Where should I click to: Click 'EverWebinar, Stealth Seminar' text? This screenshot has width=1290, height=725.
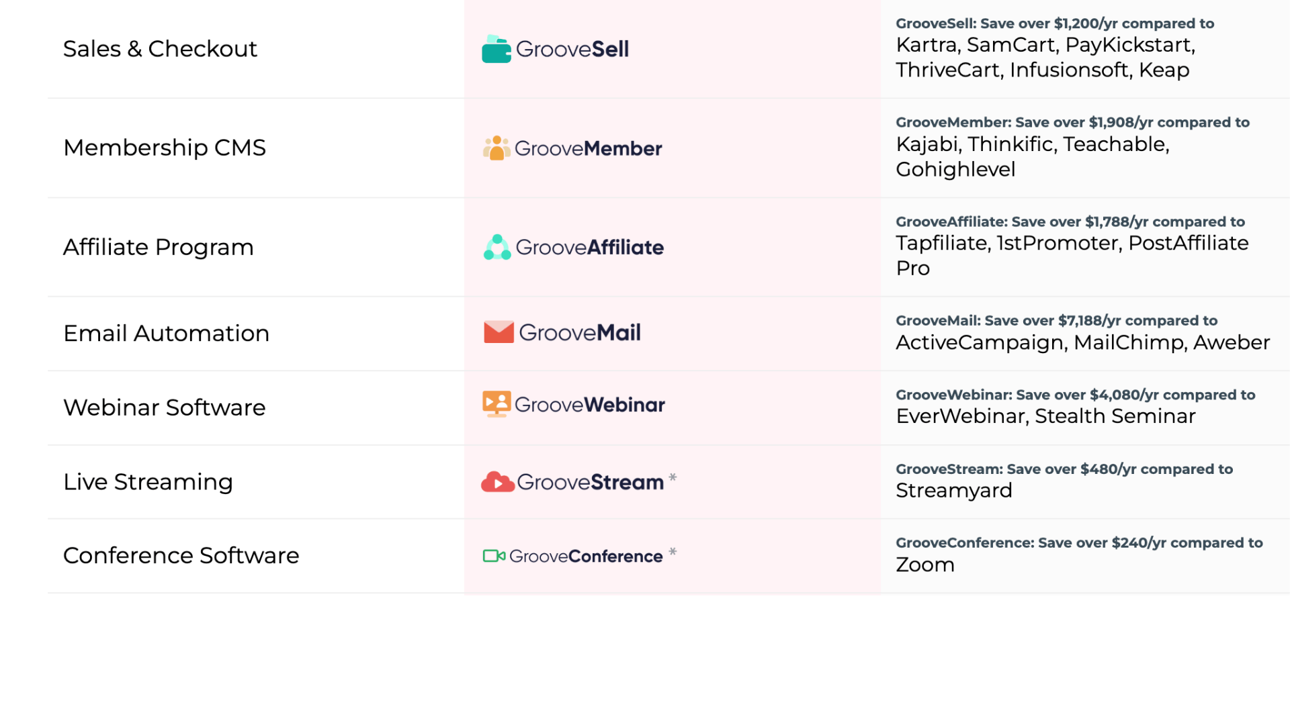point(1046,416)
